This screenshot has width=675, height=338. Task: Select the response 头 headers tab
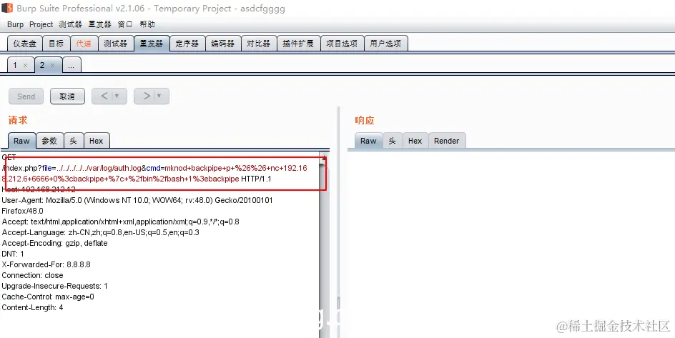[392, 141]
